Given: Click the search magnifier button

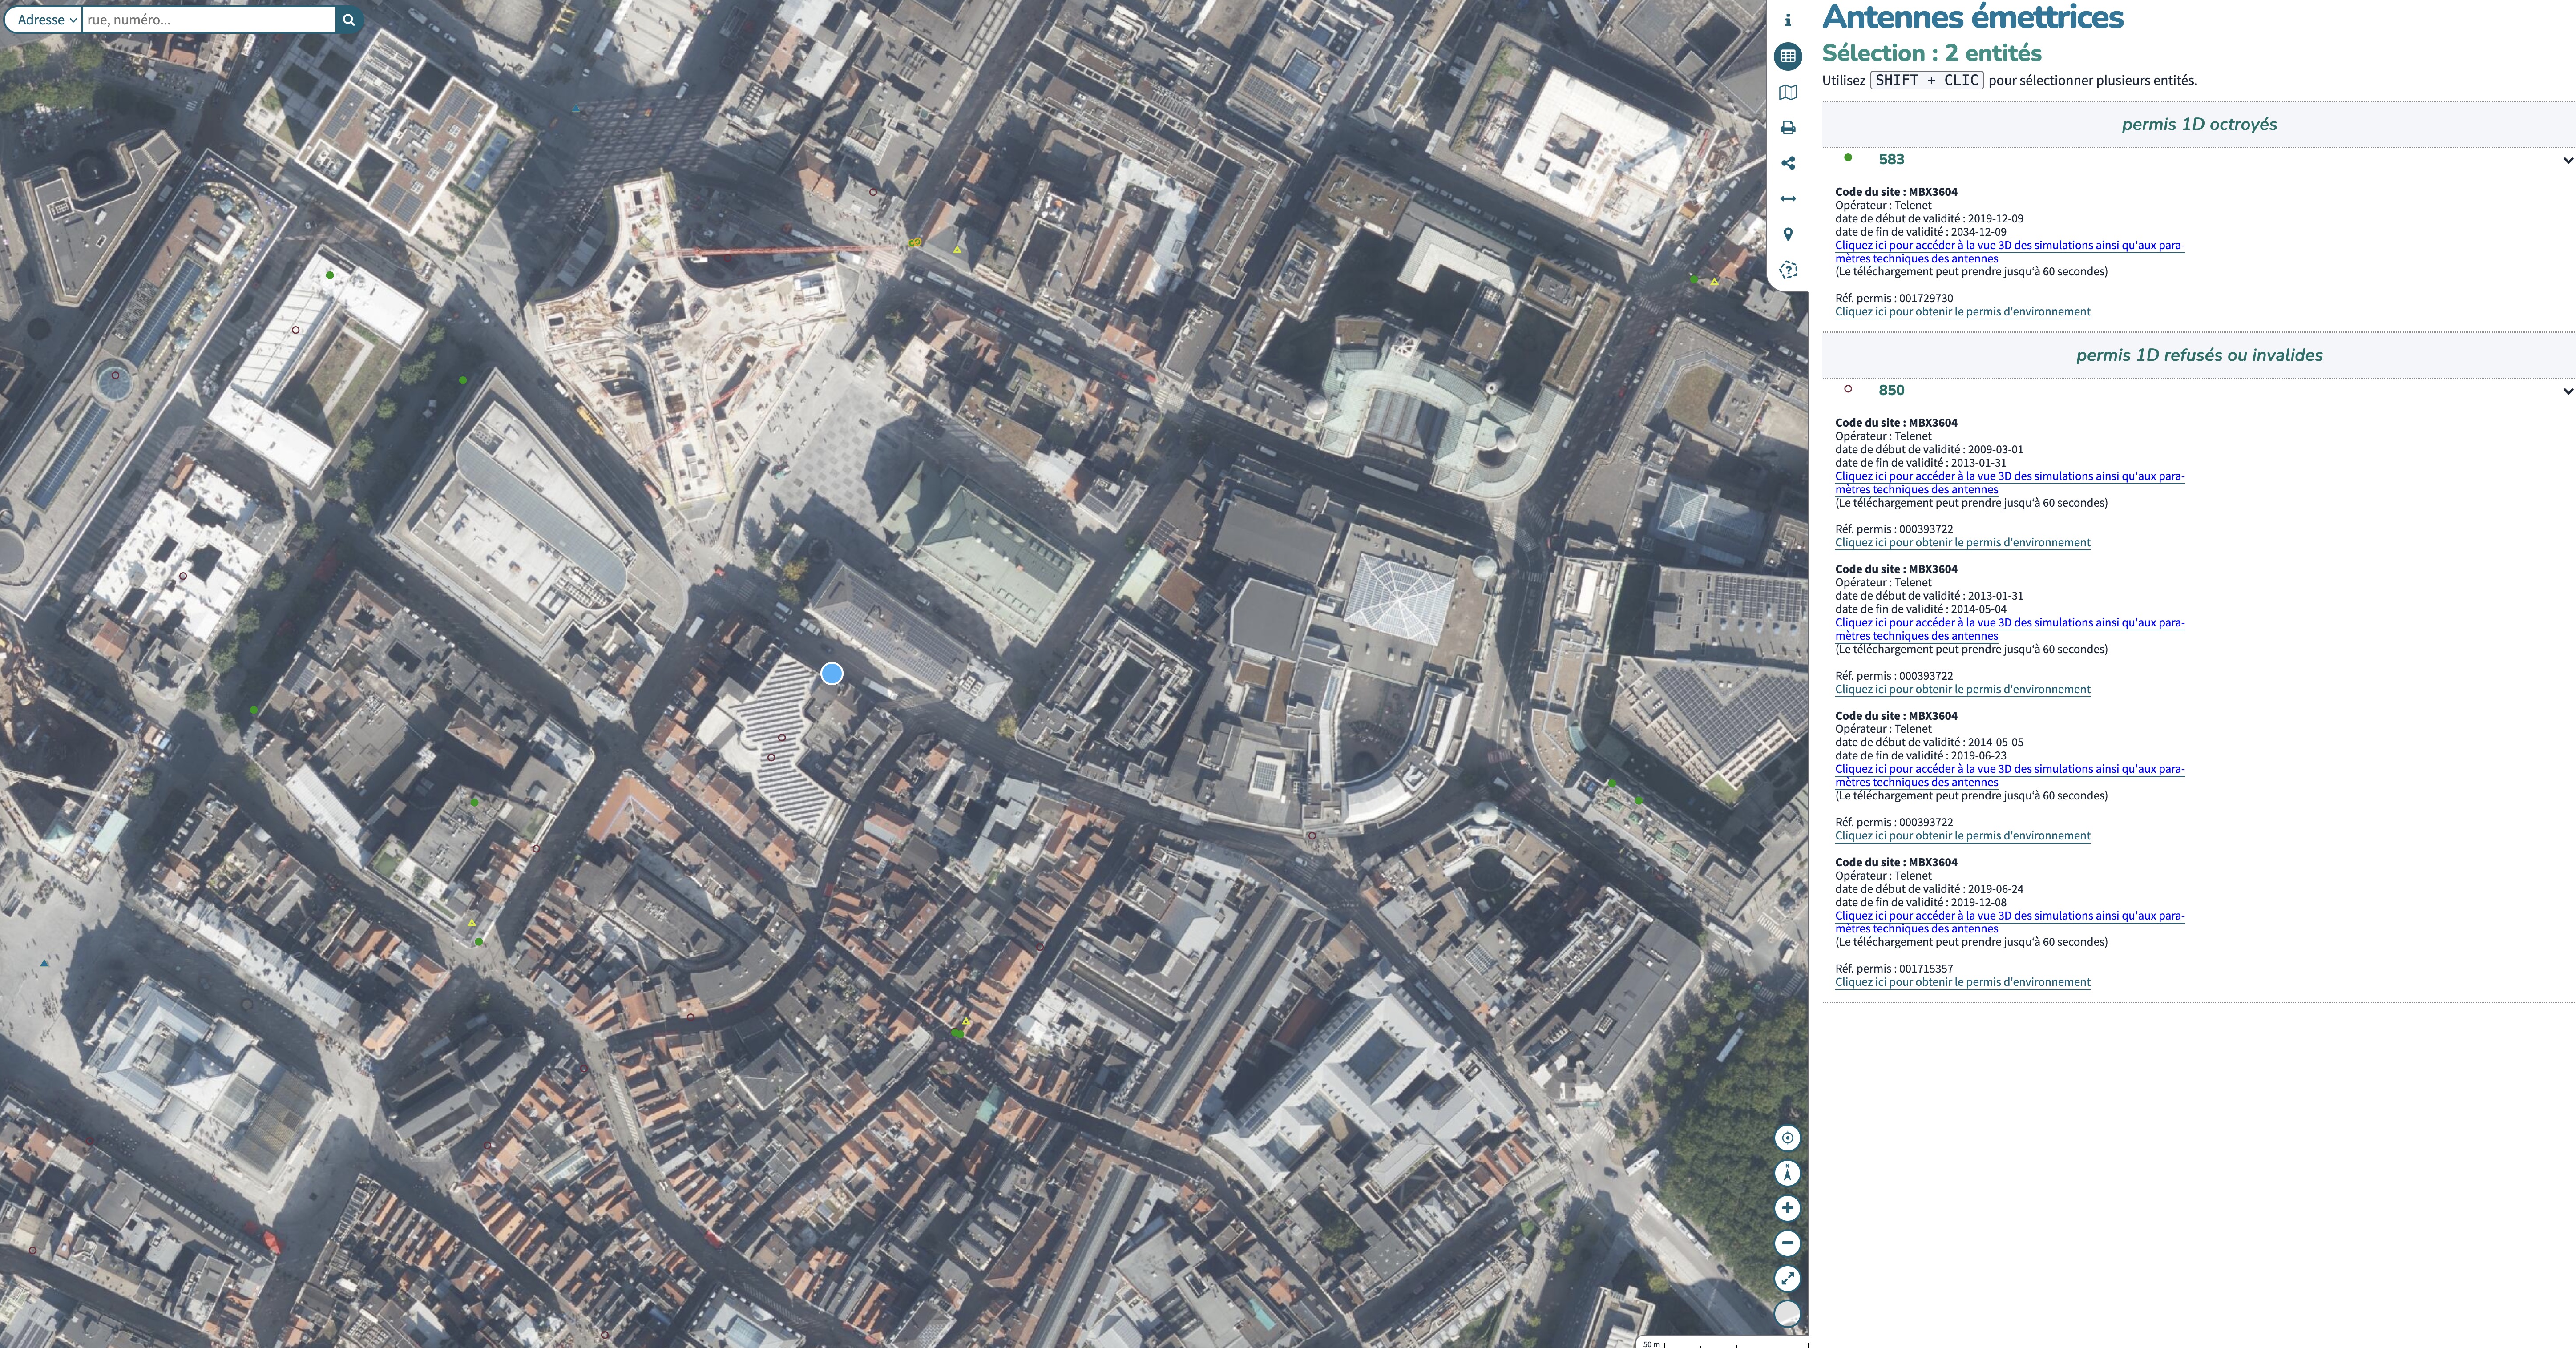Looking at the screenshot, I should point(349,20).
